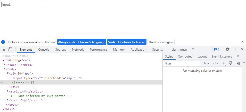Click Switch DevTools to Korean button
Screen dimensions: 246x112
click(x=127, y=42)
